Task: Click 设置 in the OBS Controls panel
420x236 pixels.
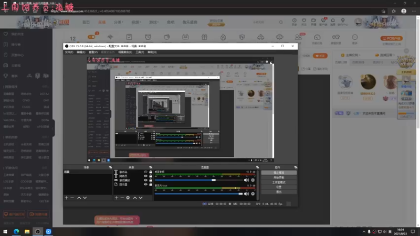Action: click(279, 187)
